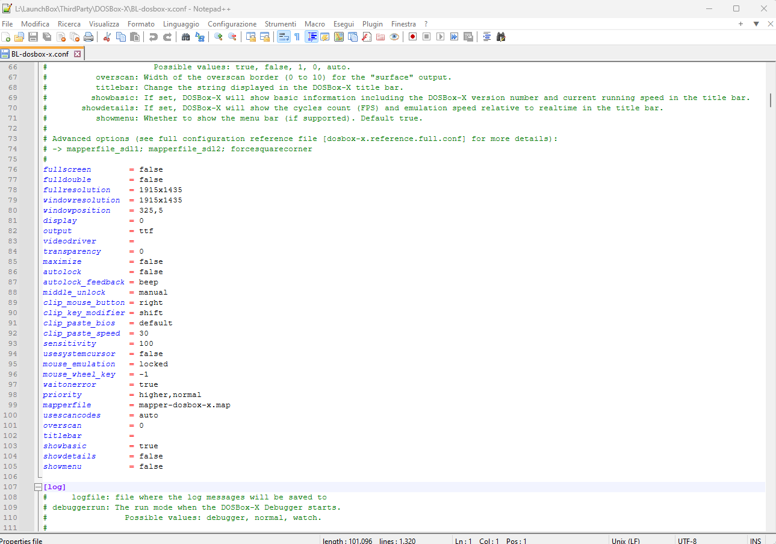Run macro multiple times icon
776x544 pixels.
coord(454,37)
